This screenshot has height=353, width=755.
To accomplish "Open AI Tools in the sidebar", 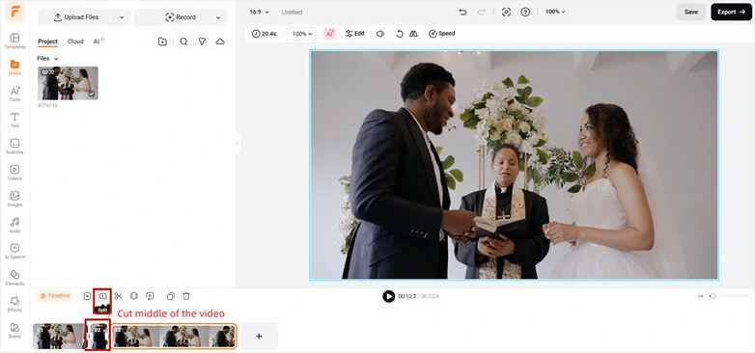I will click(14, 94).
